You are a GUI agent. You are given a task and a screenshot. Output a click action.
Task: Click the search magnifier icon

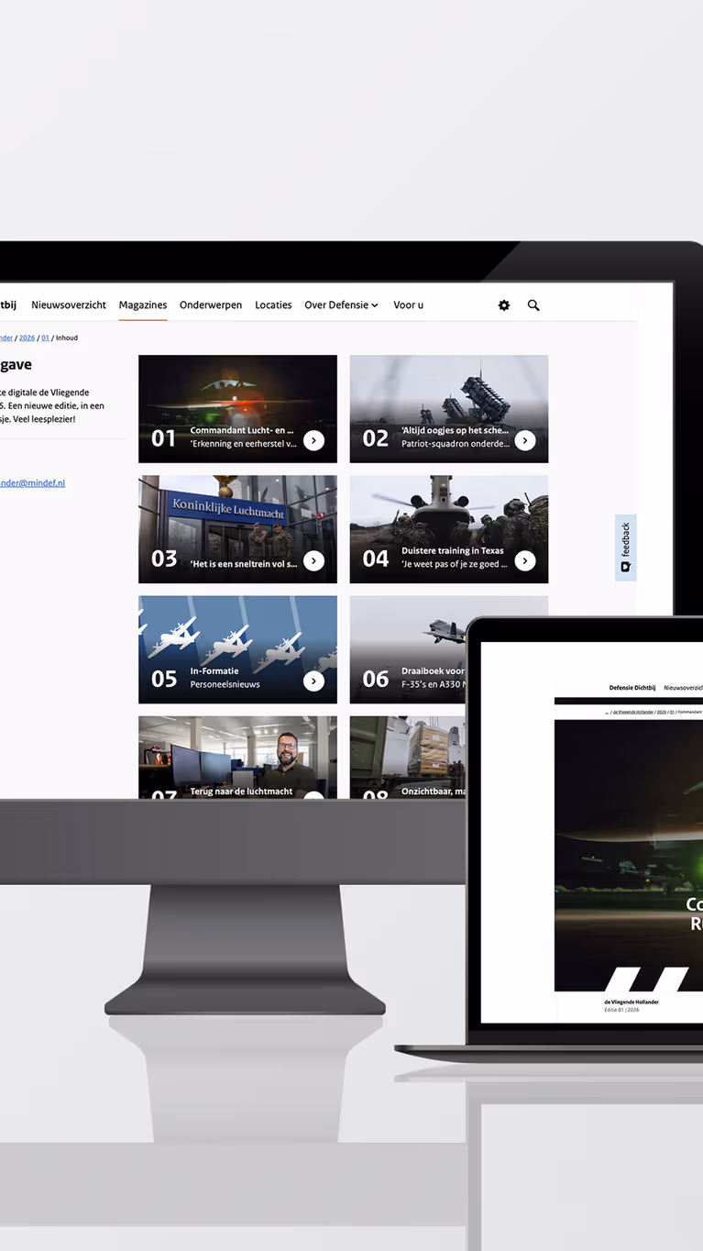[533, 305]
